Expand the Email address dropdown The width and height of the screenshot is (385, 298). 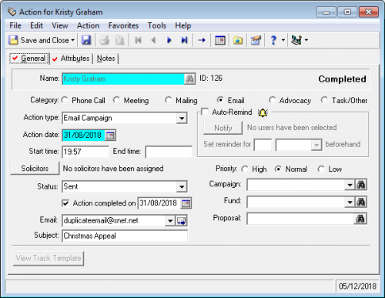coord(170,221)
